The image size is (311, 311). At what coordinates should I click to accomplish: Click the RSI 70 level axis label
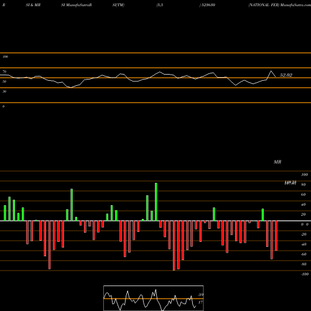click(4, 72)
